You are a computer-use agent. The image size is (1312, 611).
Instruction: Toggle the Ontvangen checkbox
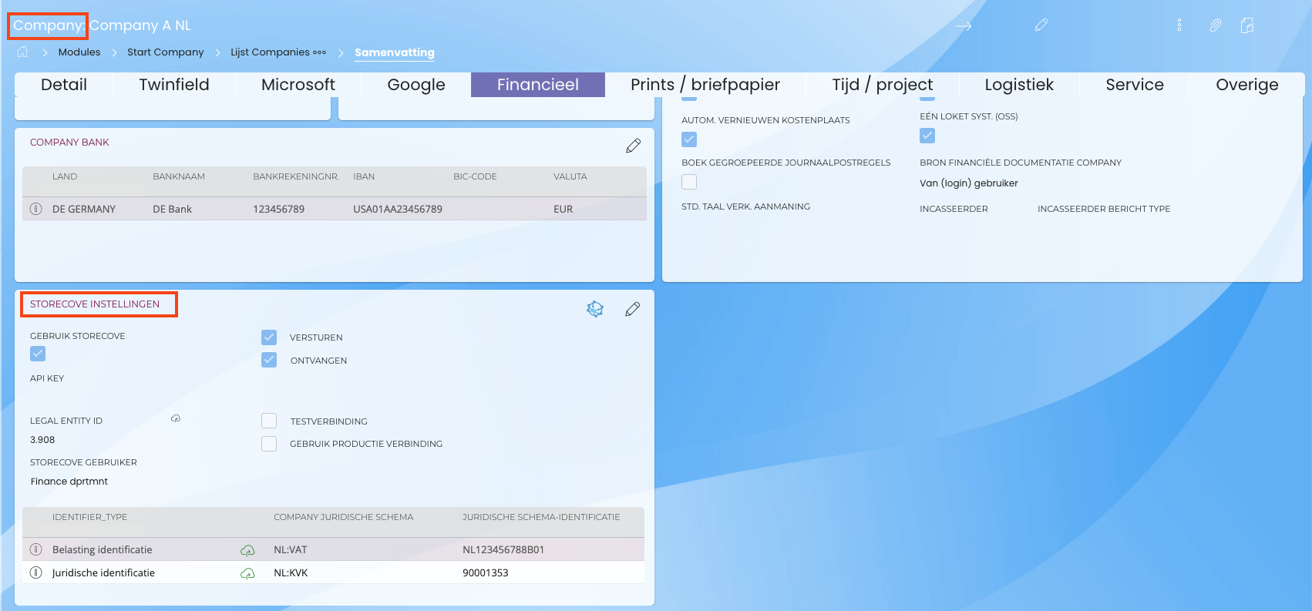[x=269, y=360]
